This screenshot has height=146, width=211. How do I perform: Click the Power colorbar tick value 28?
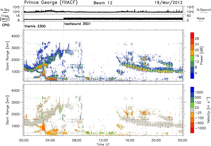pyautogui.click(x=197, y=38)
